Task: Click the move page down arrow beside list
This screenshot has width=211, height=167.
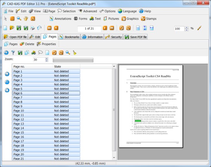Action: coord(7,90)
